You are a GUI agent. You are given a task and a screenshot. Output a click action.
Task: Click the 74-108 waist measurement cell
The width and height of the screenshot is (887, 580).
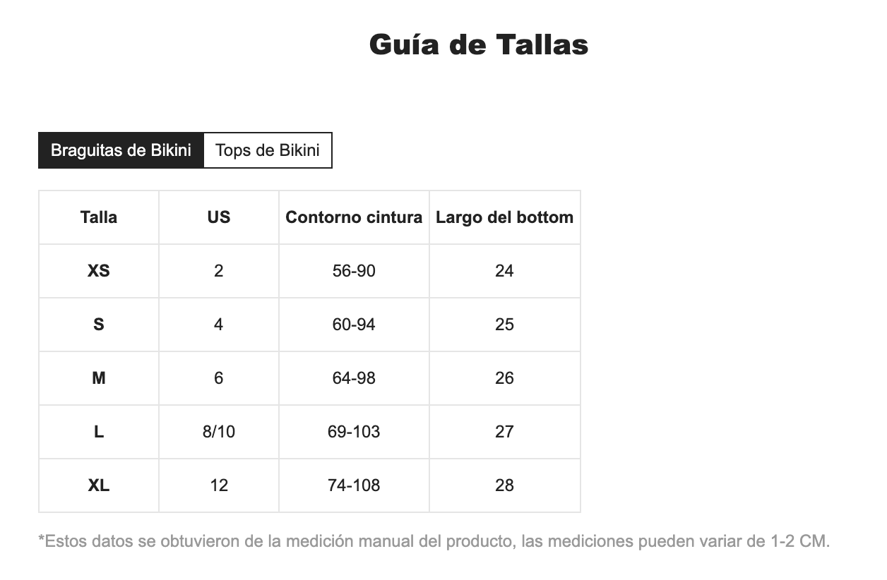click(354, 485)
